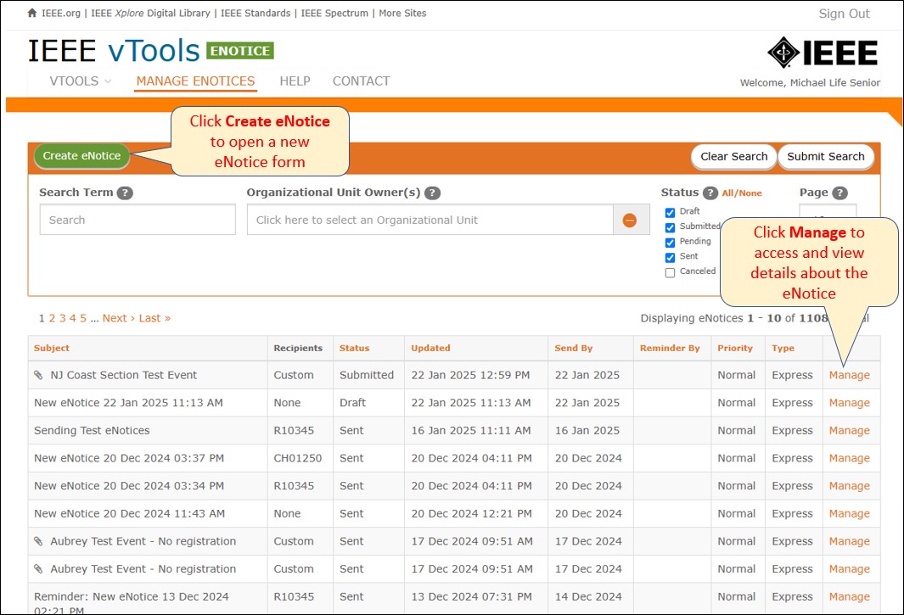Image resolution: width=904 pixels, height=615 pixels.
Task: Check the Canceled status checkbox
Action: click(x=670, y=272)
